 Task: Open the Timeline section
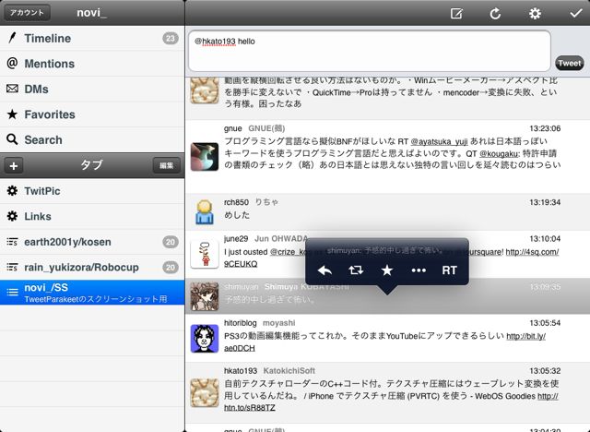tap(92, 38)
